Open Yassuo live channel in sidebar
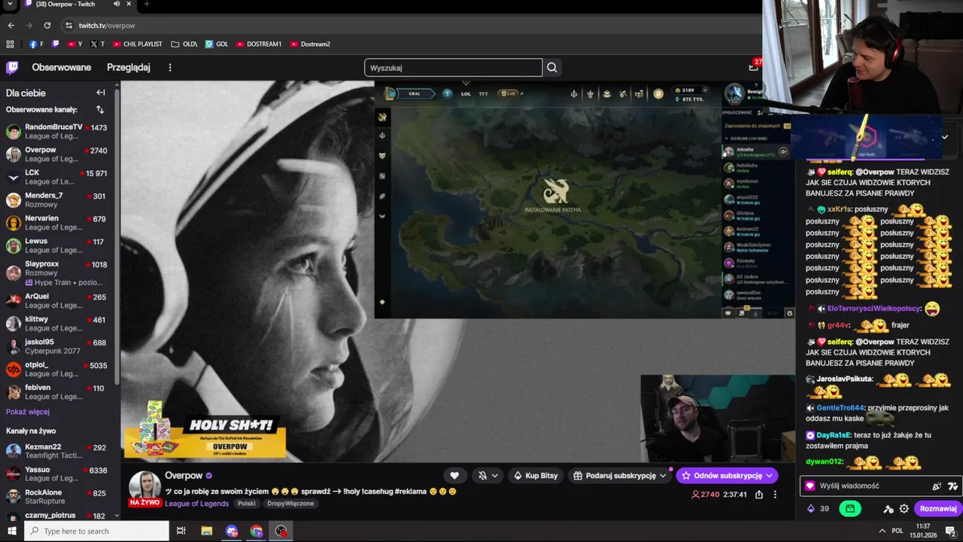This screenshot has width=963, height=542. (x=57, y=474)
